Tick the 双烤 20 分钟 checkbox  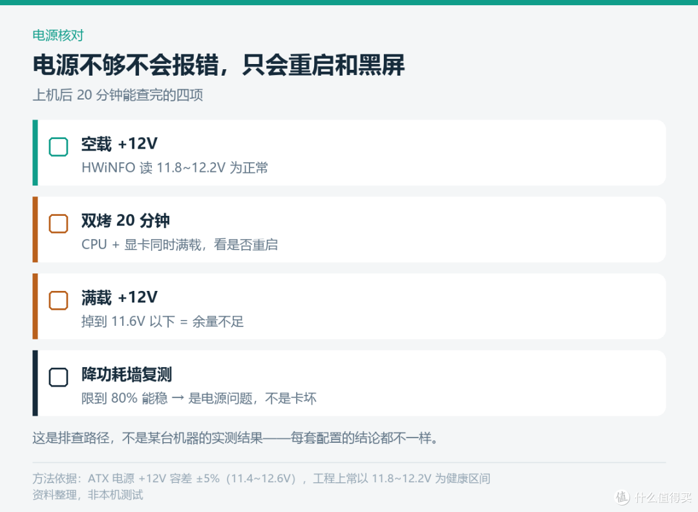pos(58,224)
